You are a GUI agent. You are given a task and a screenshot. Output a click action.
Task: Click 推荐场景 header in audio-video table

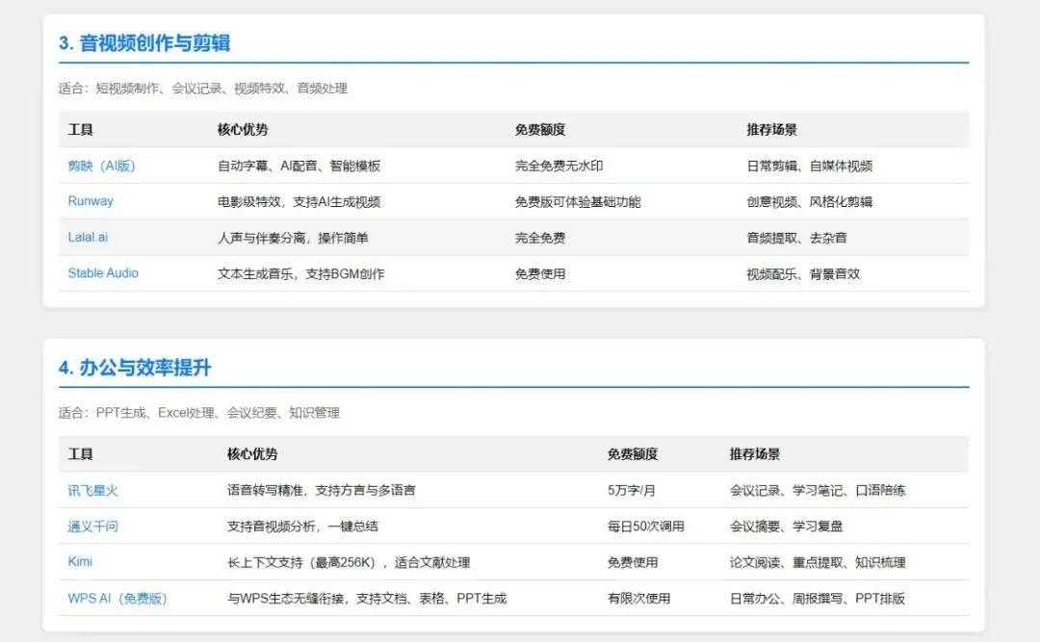click(771, 129)
